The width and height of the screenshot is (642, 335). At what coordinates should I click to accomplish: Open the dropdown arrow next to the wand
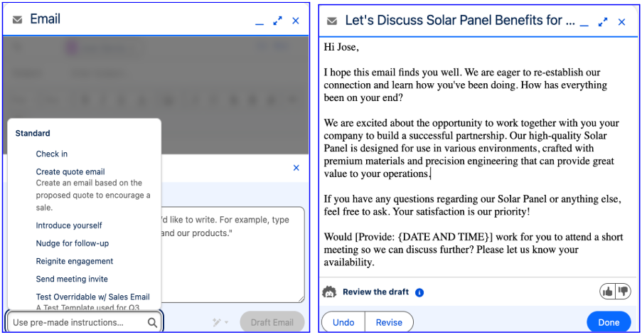[226, 323]
